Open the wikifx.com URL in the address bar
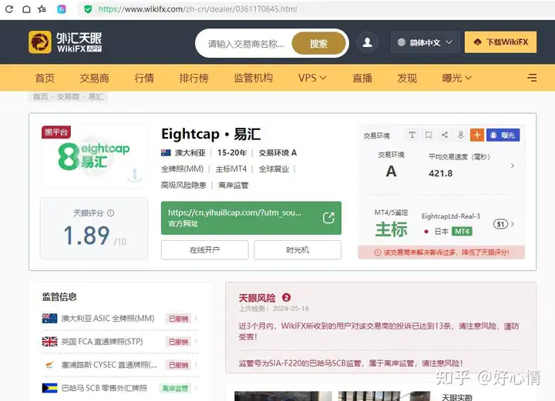The height and width of the screenshot is (401, 555). pos(197,9)
